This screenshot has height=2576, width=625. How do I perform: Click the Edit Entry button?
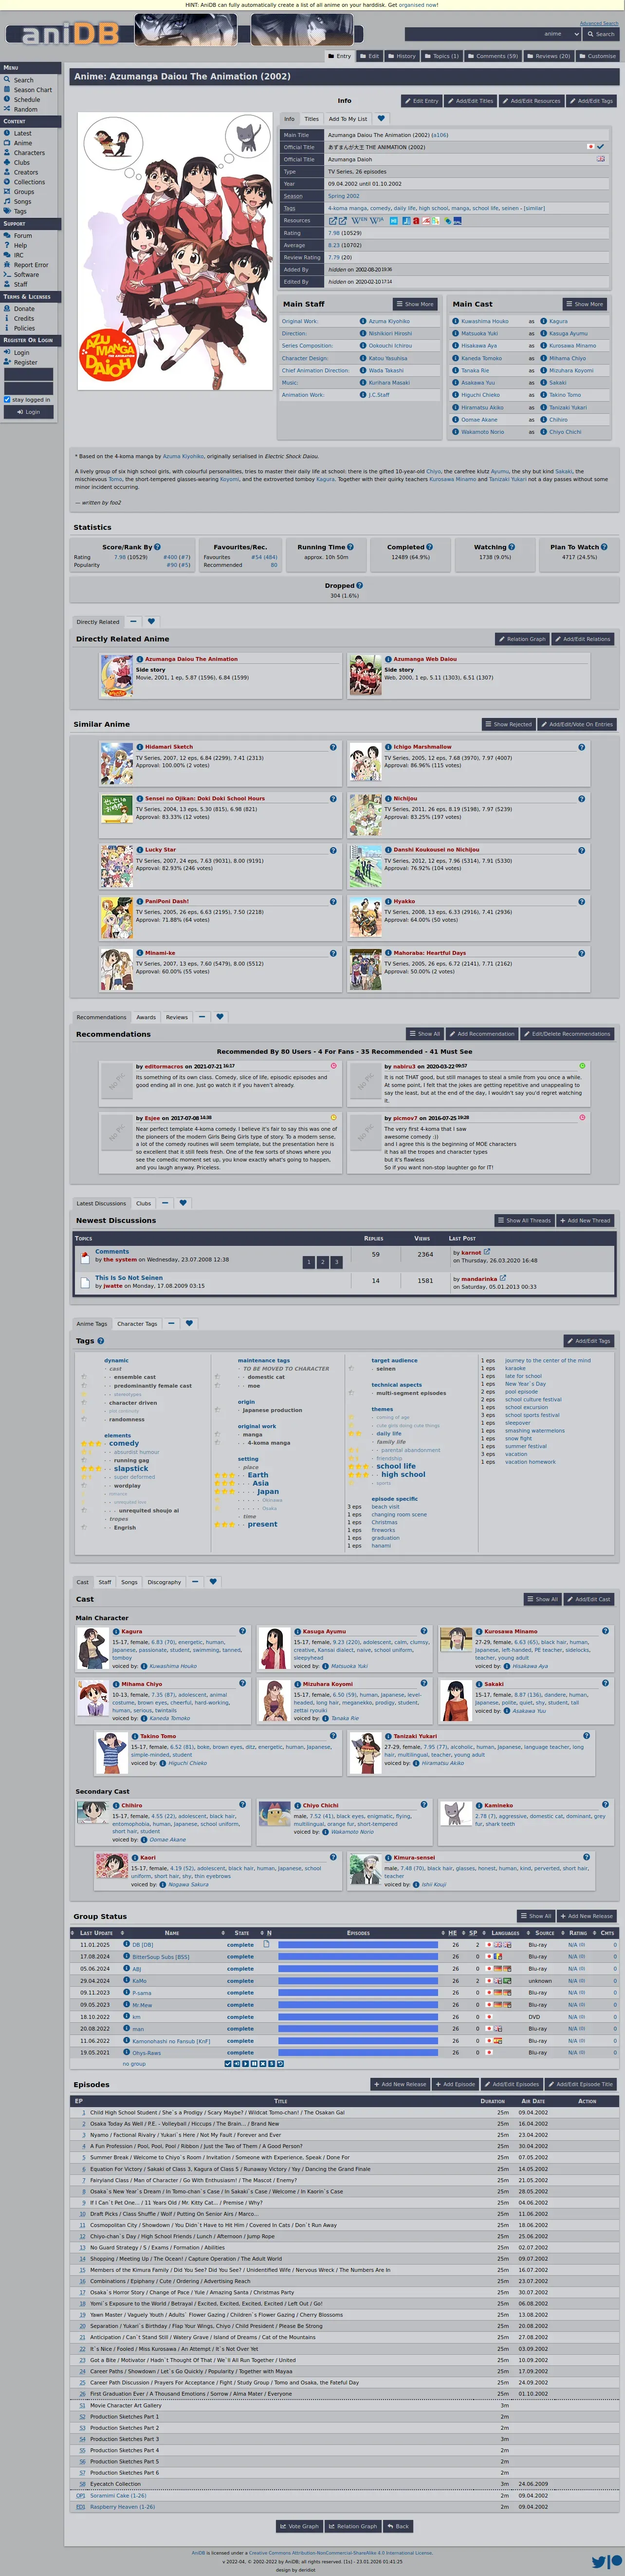(x=423, y=101)
